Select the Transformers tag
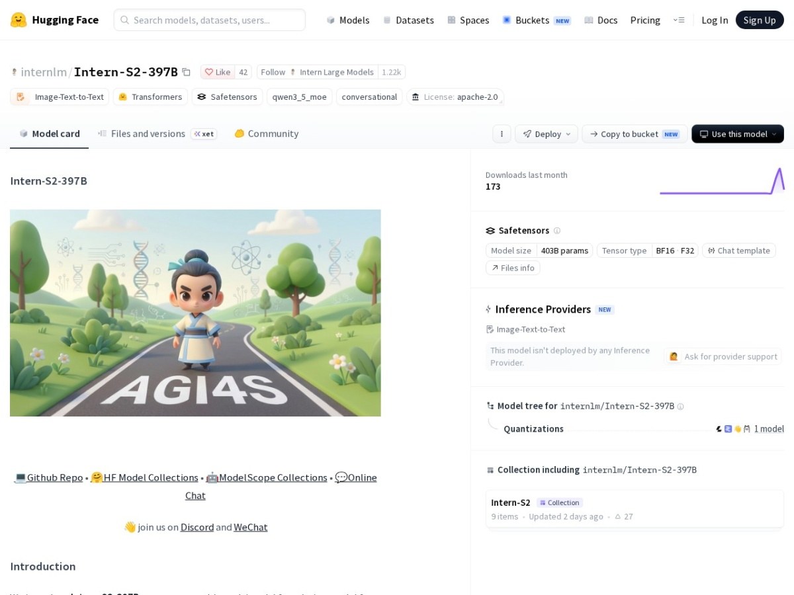This screenshot has width=794, height=595. click(x=150, y=97)
